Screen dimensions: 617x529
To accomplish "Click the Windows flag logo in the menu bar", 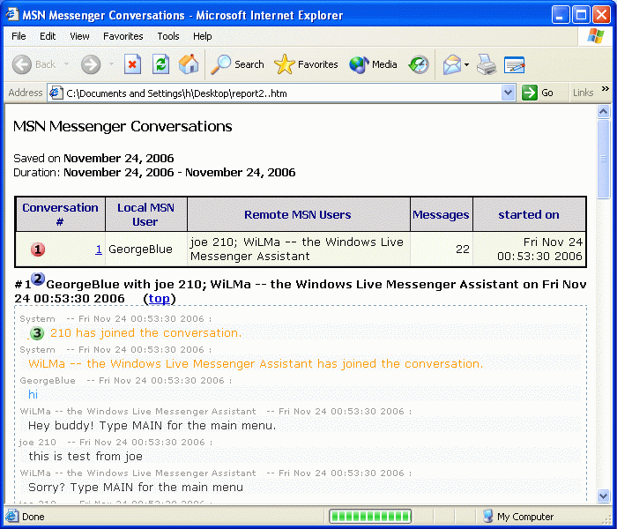I will click(x=595, y=36).
